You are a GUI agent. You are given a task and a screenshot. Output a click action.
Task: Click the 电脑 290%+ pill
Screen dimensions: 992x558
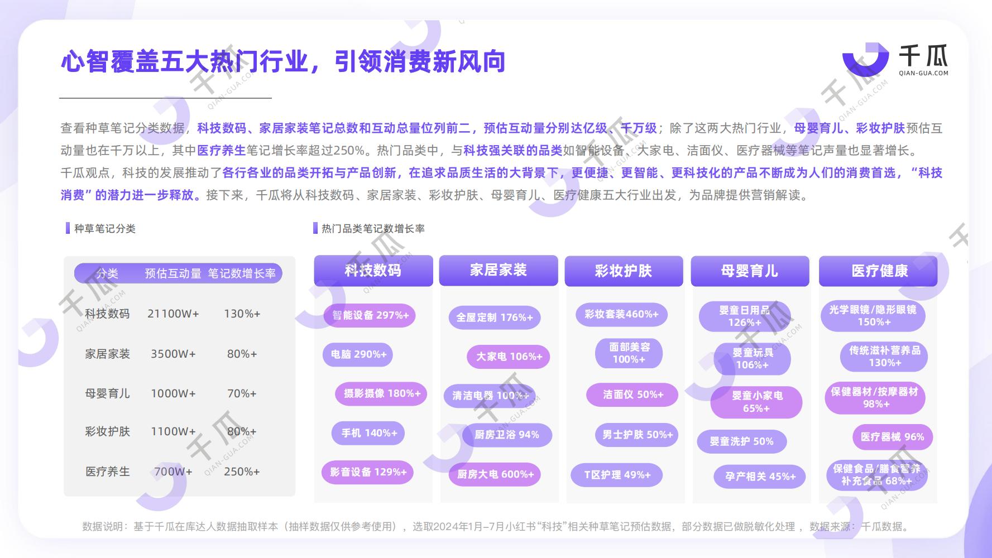point(358,354)
